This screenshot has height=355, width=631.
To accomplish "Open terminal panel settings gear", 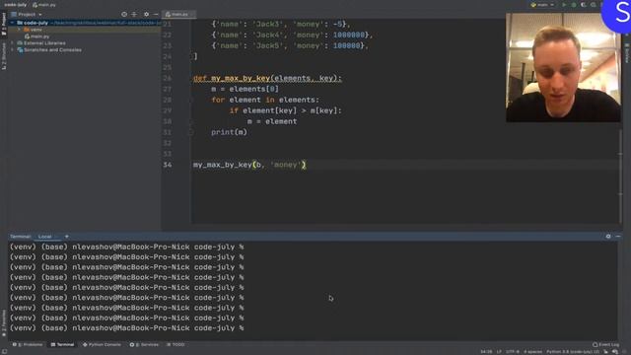I will [x=608, y=237].
